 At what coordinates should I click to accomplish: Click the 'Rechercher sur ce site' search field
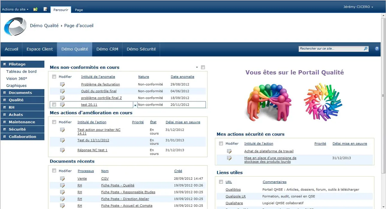[331, 49]
